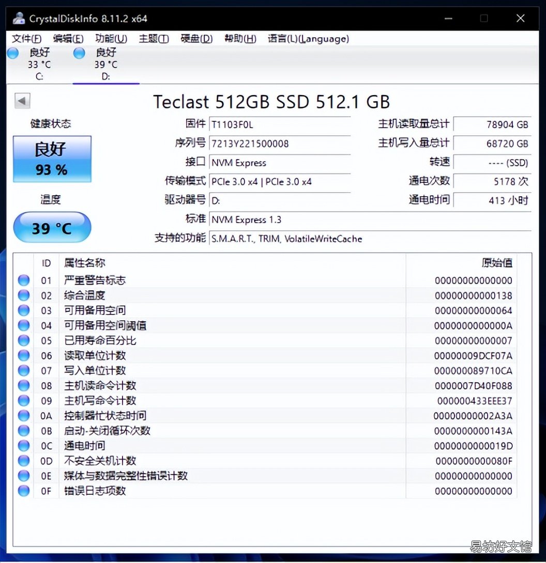Click the power-on count 5178 次

pos(492,181)
